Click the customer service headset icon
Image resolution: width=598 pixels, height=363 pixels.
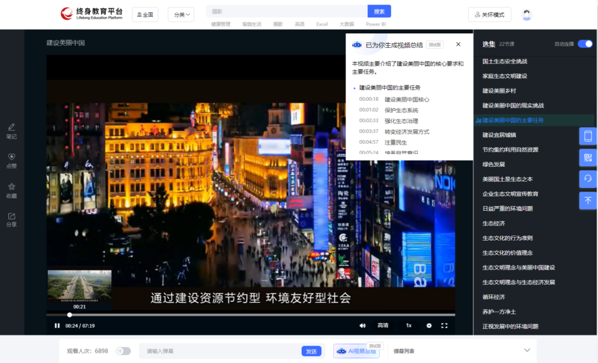coord(587,178)
